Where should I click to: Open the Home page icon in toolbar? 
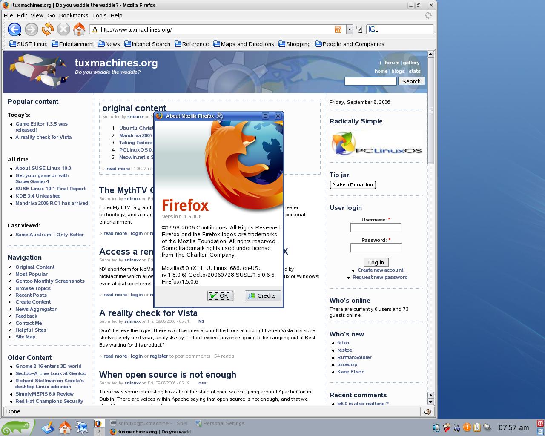point(79,29)
